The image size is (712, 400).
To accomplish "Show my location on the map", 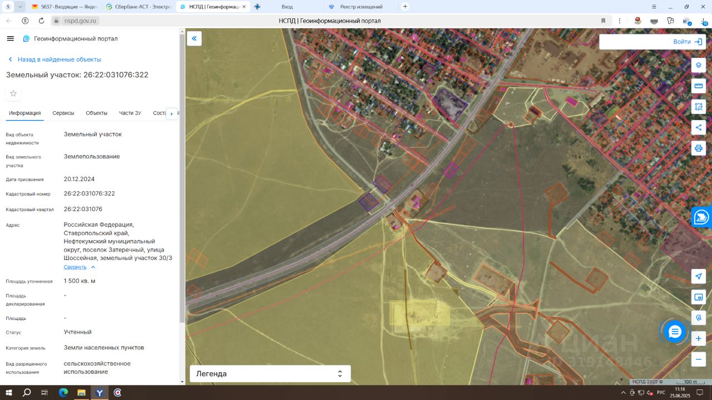I will coord(699,277).
